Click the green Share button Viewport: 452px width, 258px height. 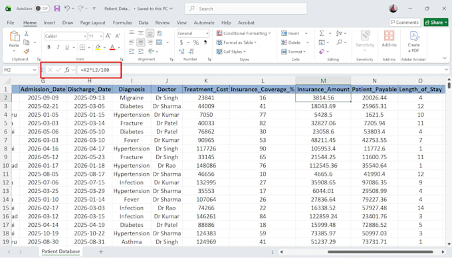tap(436, 22)
